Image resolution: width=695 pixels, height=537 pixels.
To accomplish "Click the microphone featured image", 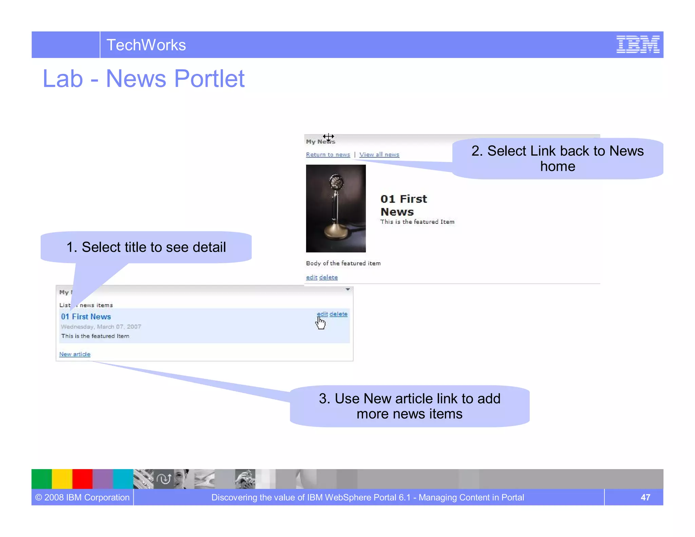I will 336,208.
